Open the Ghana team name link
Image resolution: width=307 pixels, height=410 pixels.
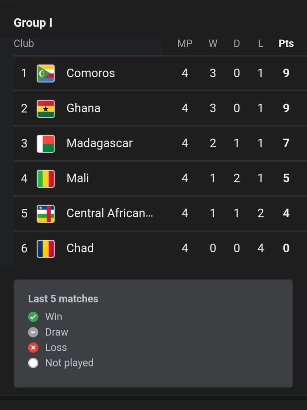83,108
